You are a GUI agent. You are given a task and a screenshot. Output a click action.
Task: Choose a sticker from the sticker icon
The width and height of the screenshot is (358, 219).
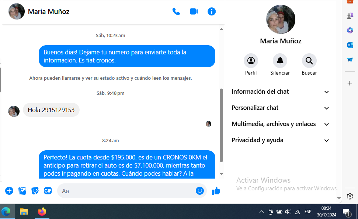click(x=35, y=191)
